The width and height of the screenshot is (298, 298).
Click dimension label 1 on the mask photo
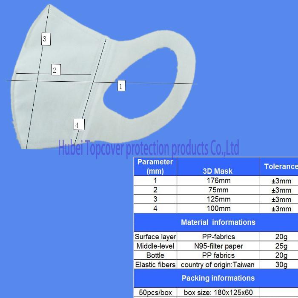[121, 86]
